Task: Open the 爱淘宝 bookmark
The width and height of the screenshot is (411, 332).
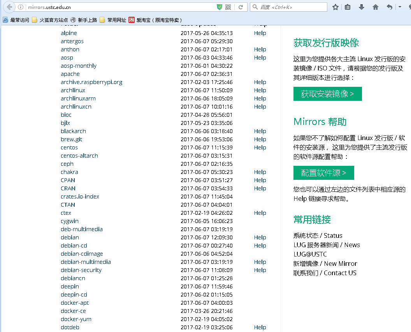Action: point(155,20)
